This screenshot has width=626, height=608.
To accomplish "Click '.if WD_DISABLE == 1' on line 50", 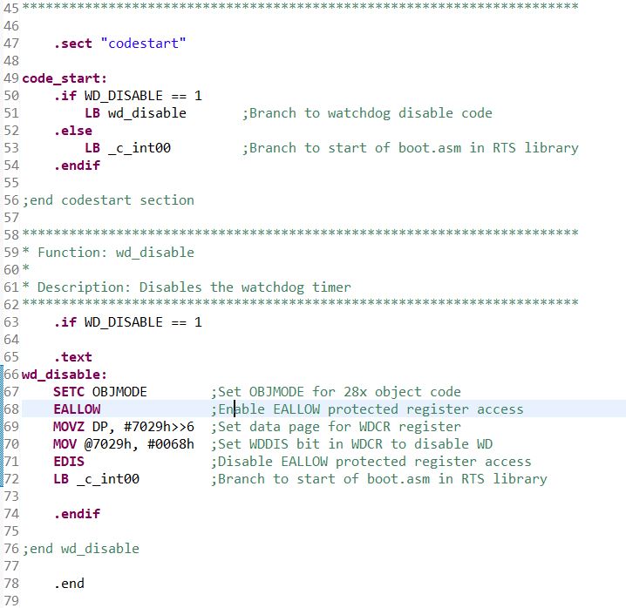I will (128, 96).
